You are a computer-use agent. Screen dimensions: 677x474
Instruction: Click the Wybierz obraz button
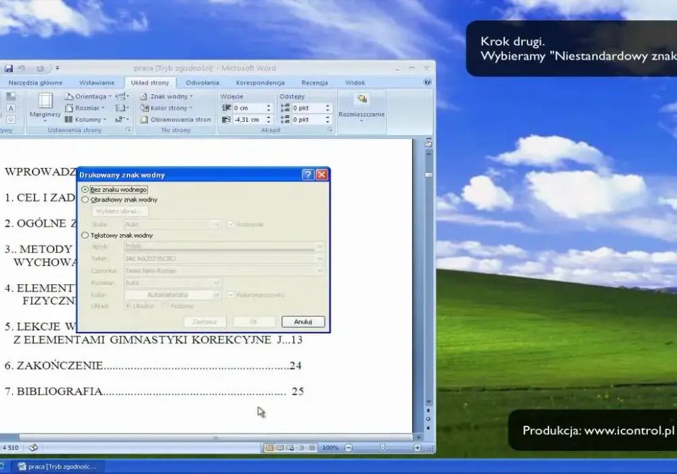pyautogui.click(x=120, y=211)
